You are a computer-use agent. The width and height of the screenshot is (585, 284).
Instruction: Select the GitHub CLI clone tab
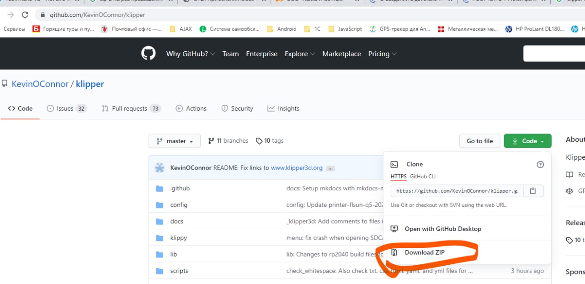(423, 177)
